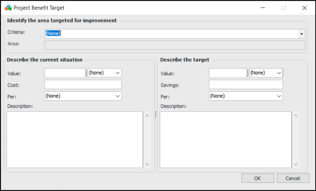Click the Area text field
The width and height of the screenshot is (316, 191).
(x=174, y=45)
